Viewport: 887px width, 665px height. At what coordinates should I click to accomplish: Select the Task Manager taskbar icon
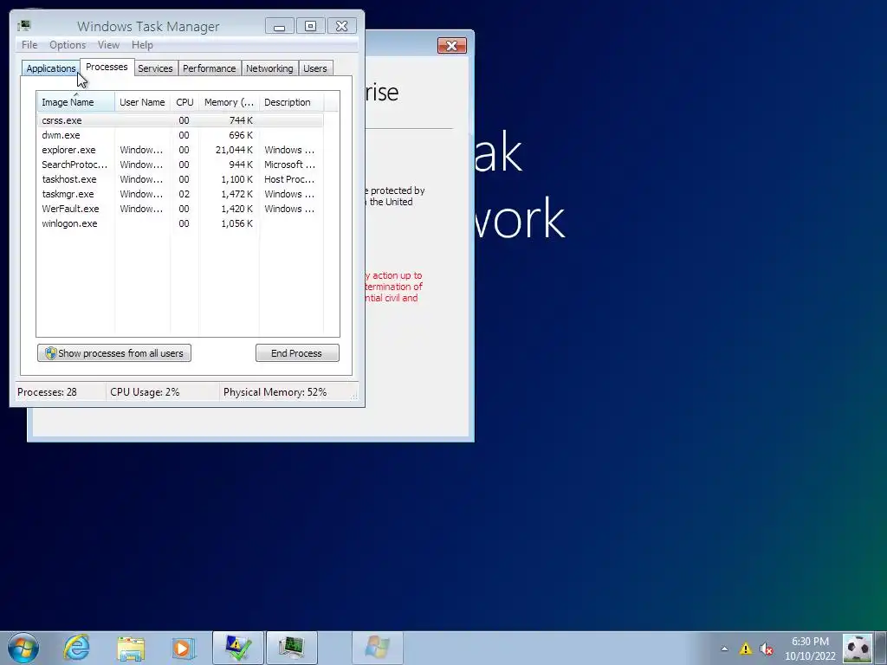291,648
